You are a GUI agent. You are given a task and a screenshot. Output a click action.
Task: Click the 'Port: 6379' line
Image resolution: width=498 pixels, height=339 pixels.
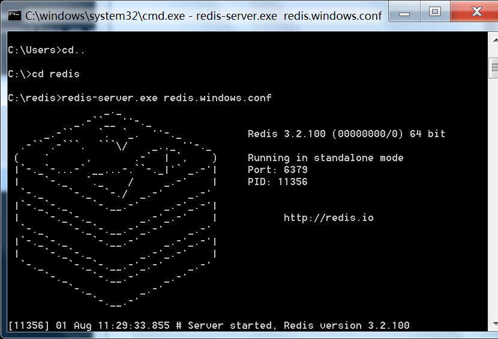[x=278, y=169]
